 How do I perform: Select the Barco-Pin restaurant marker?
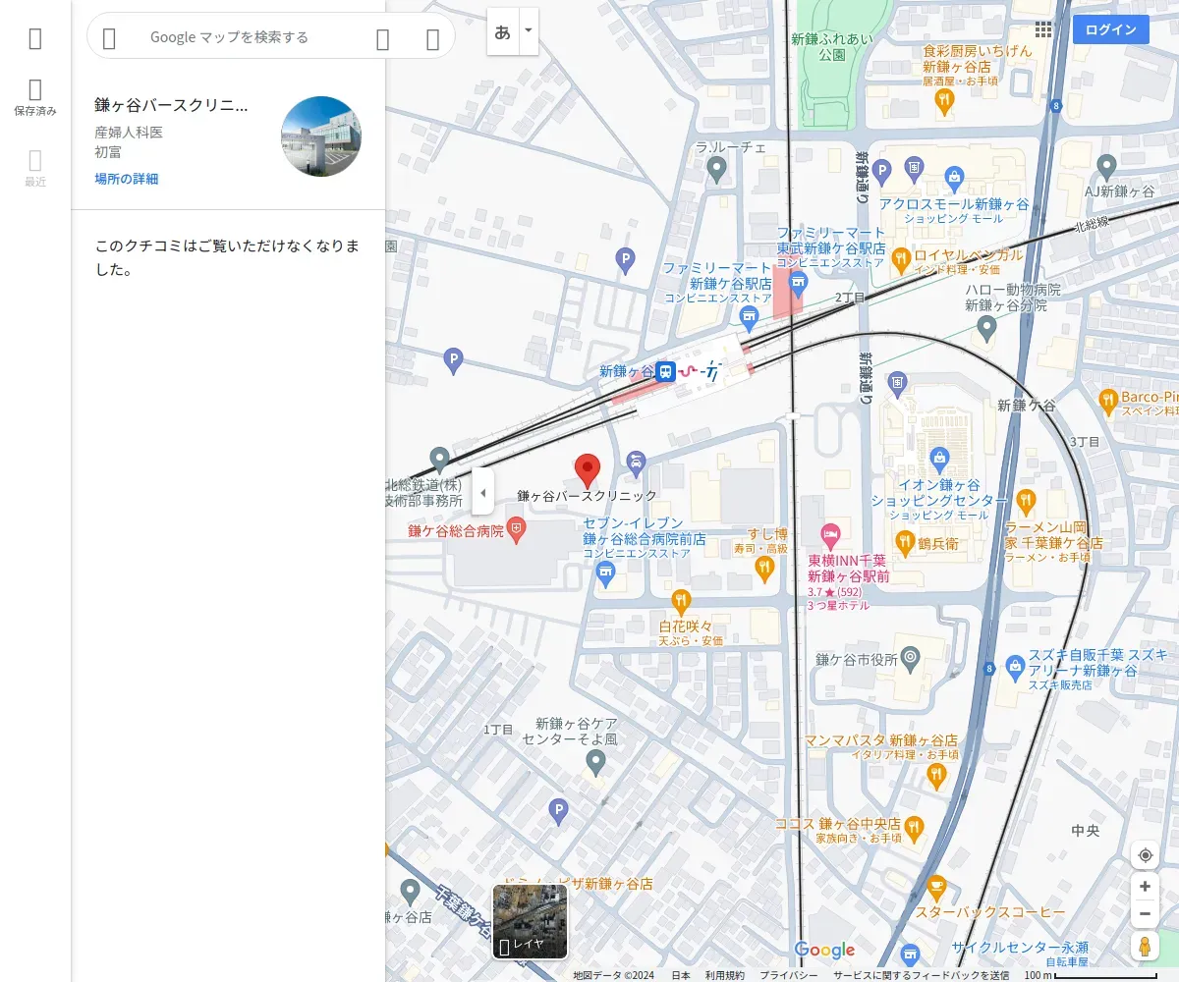click(x=1108, y=400)
